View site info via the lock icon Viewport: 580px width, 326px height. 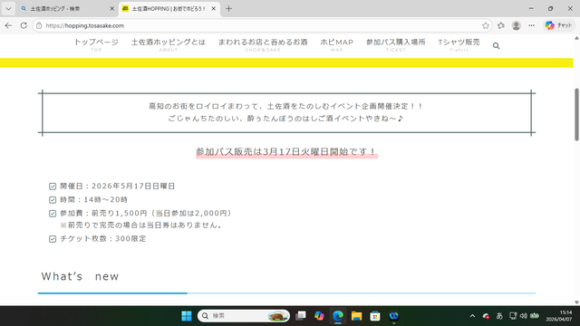click(39, 25)
